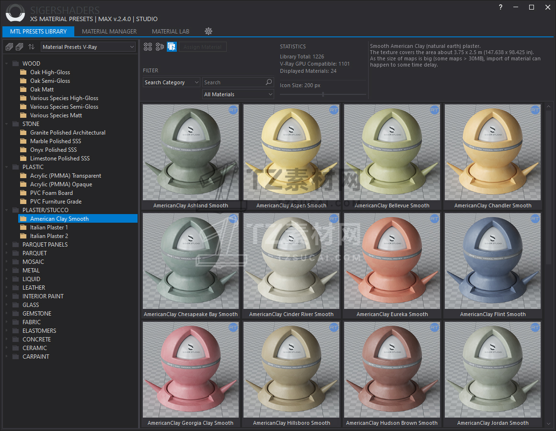Image resolution: width=556 pixels, height=431 pixels.
Task: Collapse the WOOD category
Action: 7,64
